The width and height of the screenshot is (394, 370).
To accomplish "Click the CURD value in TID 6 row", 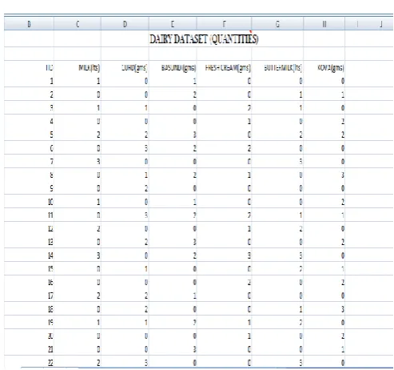I will click(125, 148).
